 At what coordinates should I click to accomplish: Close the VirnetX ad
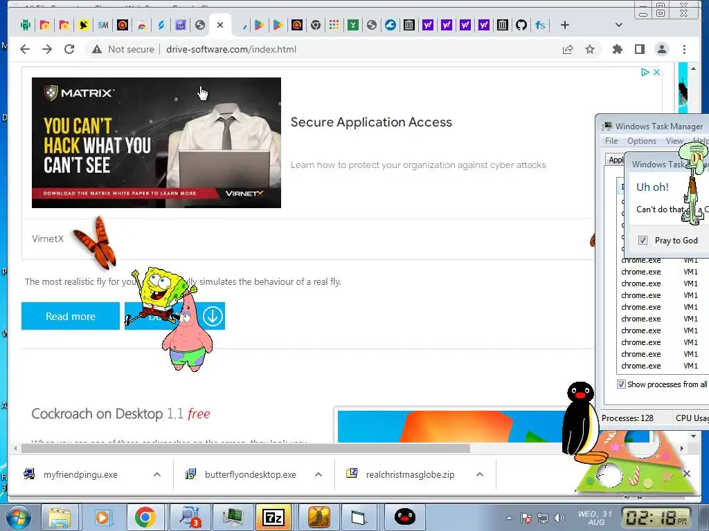[x=656, y=72]
